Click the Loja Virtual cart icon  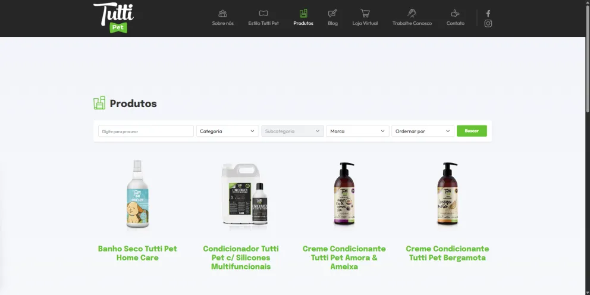click(365, 13)
